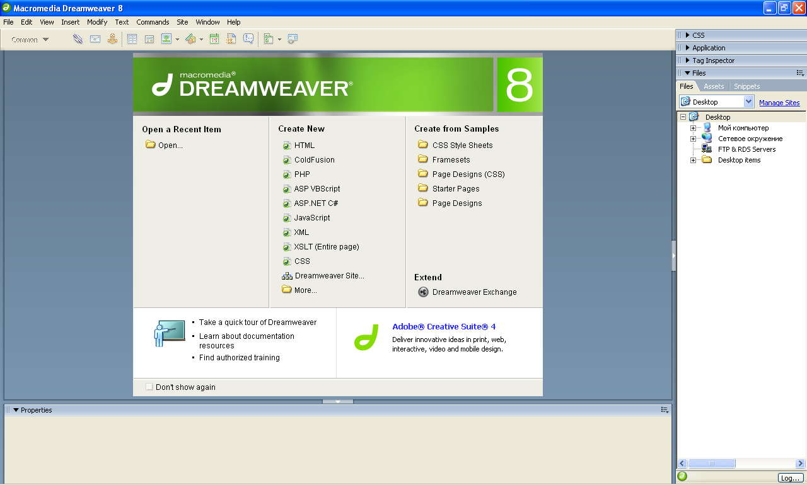
Task: Click the Dreamweaver icon in the title bar
Action: point(6,8)
